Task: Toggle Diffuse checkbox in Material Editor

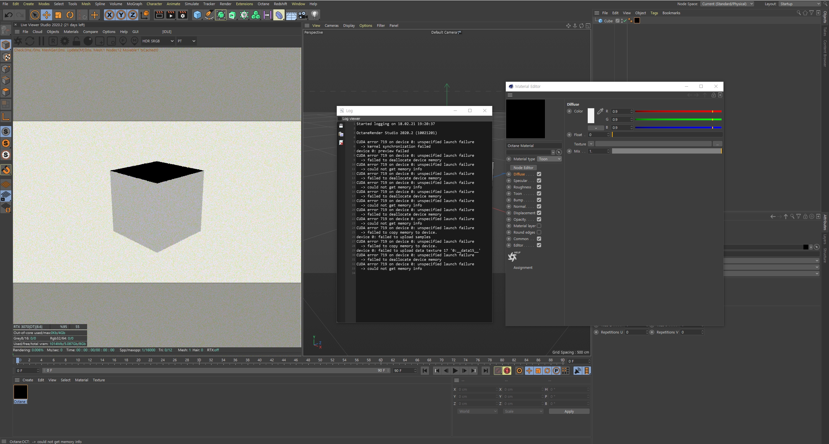Action: (539, 174)
